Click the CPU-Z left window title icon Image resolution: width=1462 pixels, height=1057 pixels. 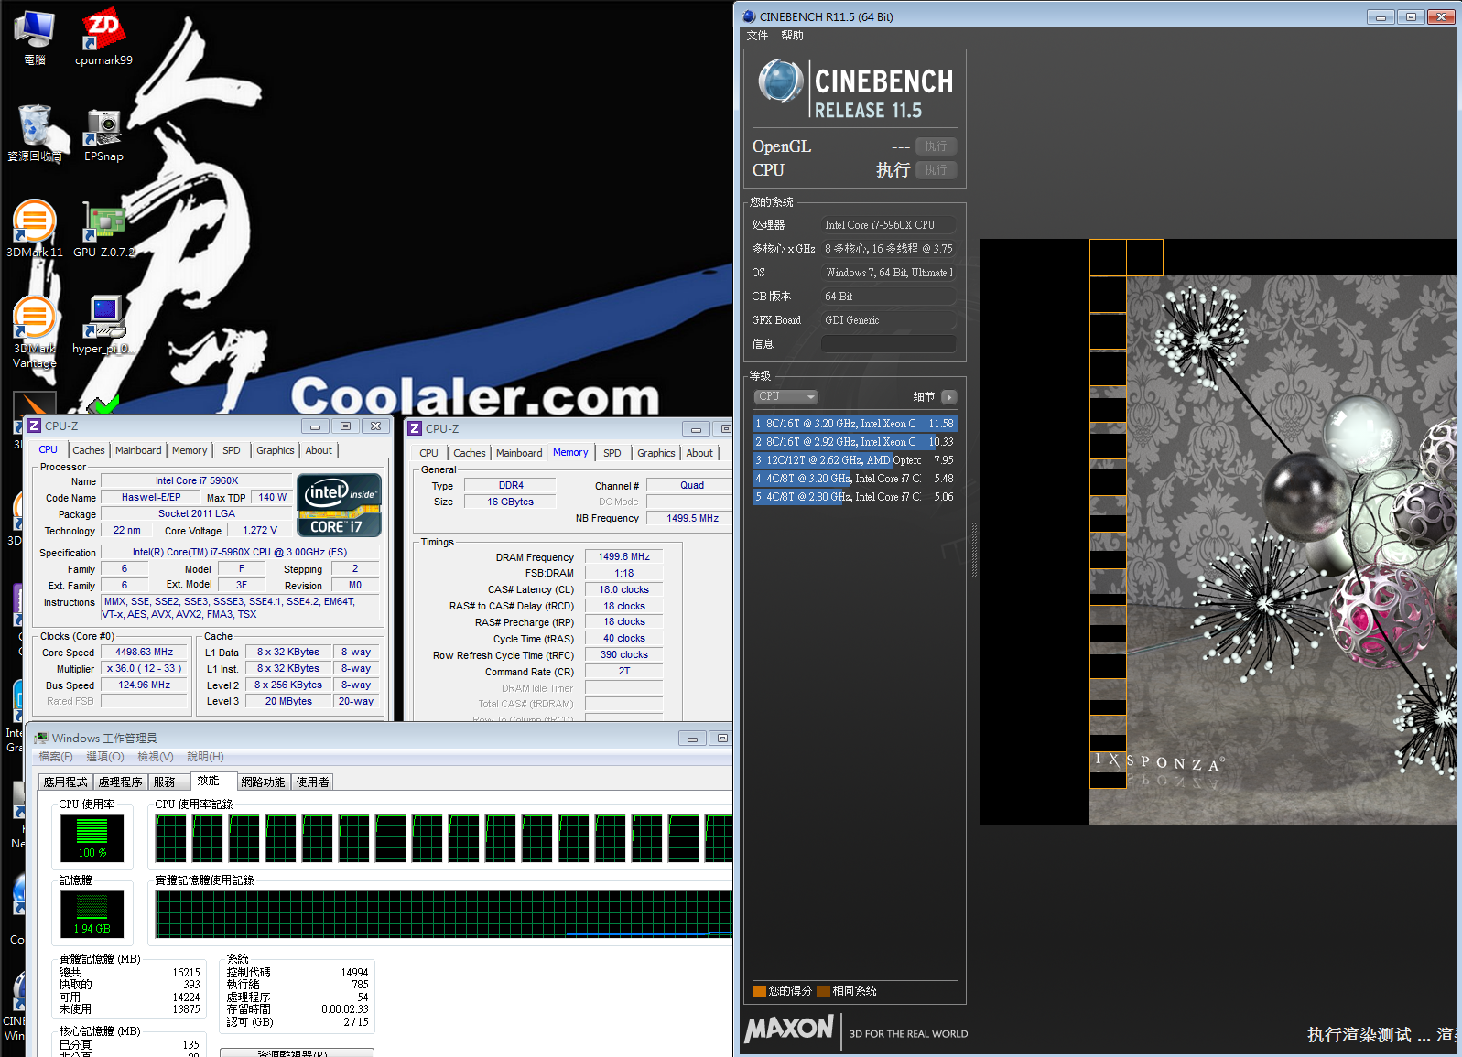click(34, 426)
